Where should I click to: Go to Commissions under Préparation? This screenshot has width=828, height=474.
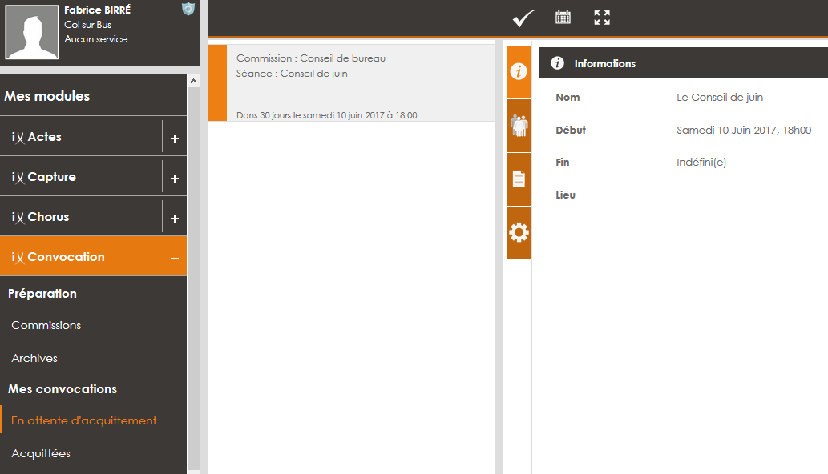[46, 325]
